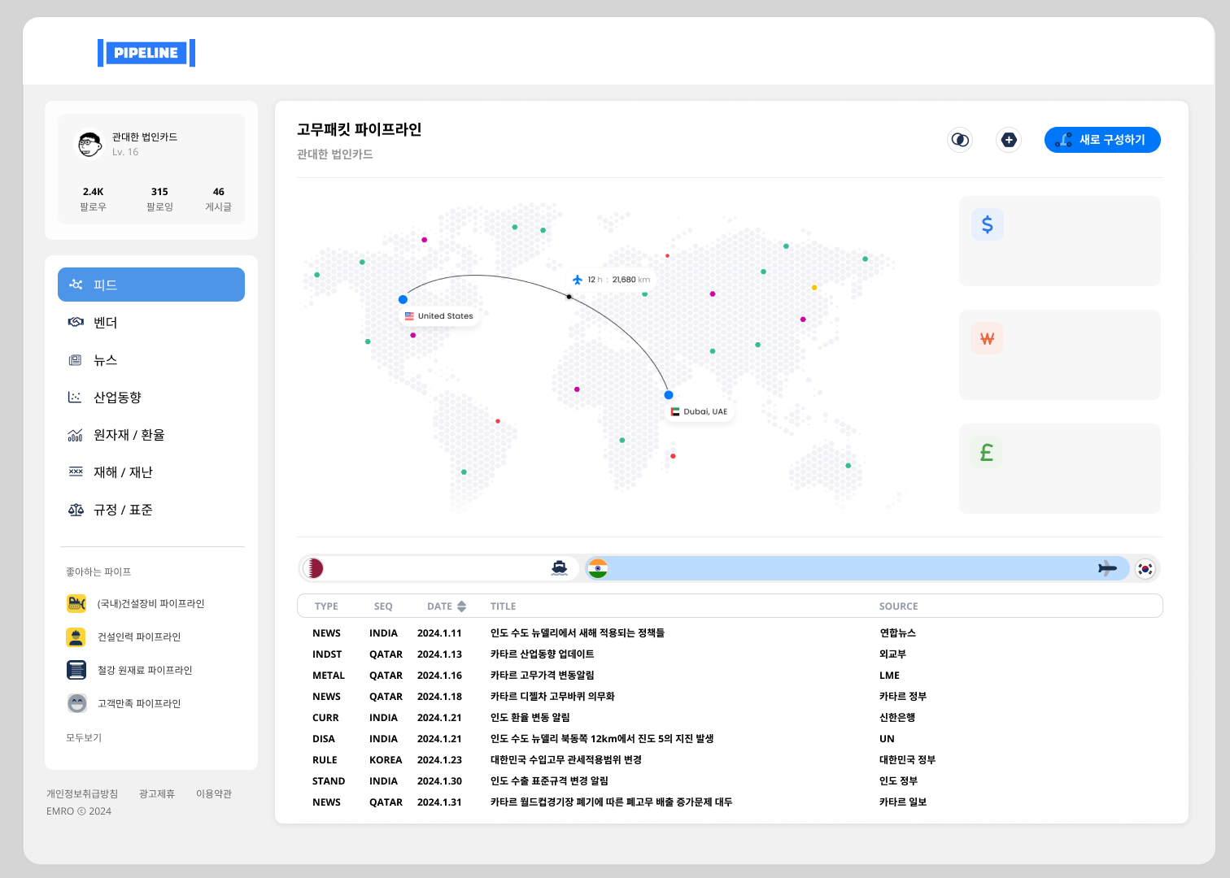The width and height of the screenshot is (1230, 878).
Task: Toggle the overlapping circles view icon
Action: coord(960,140)
